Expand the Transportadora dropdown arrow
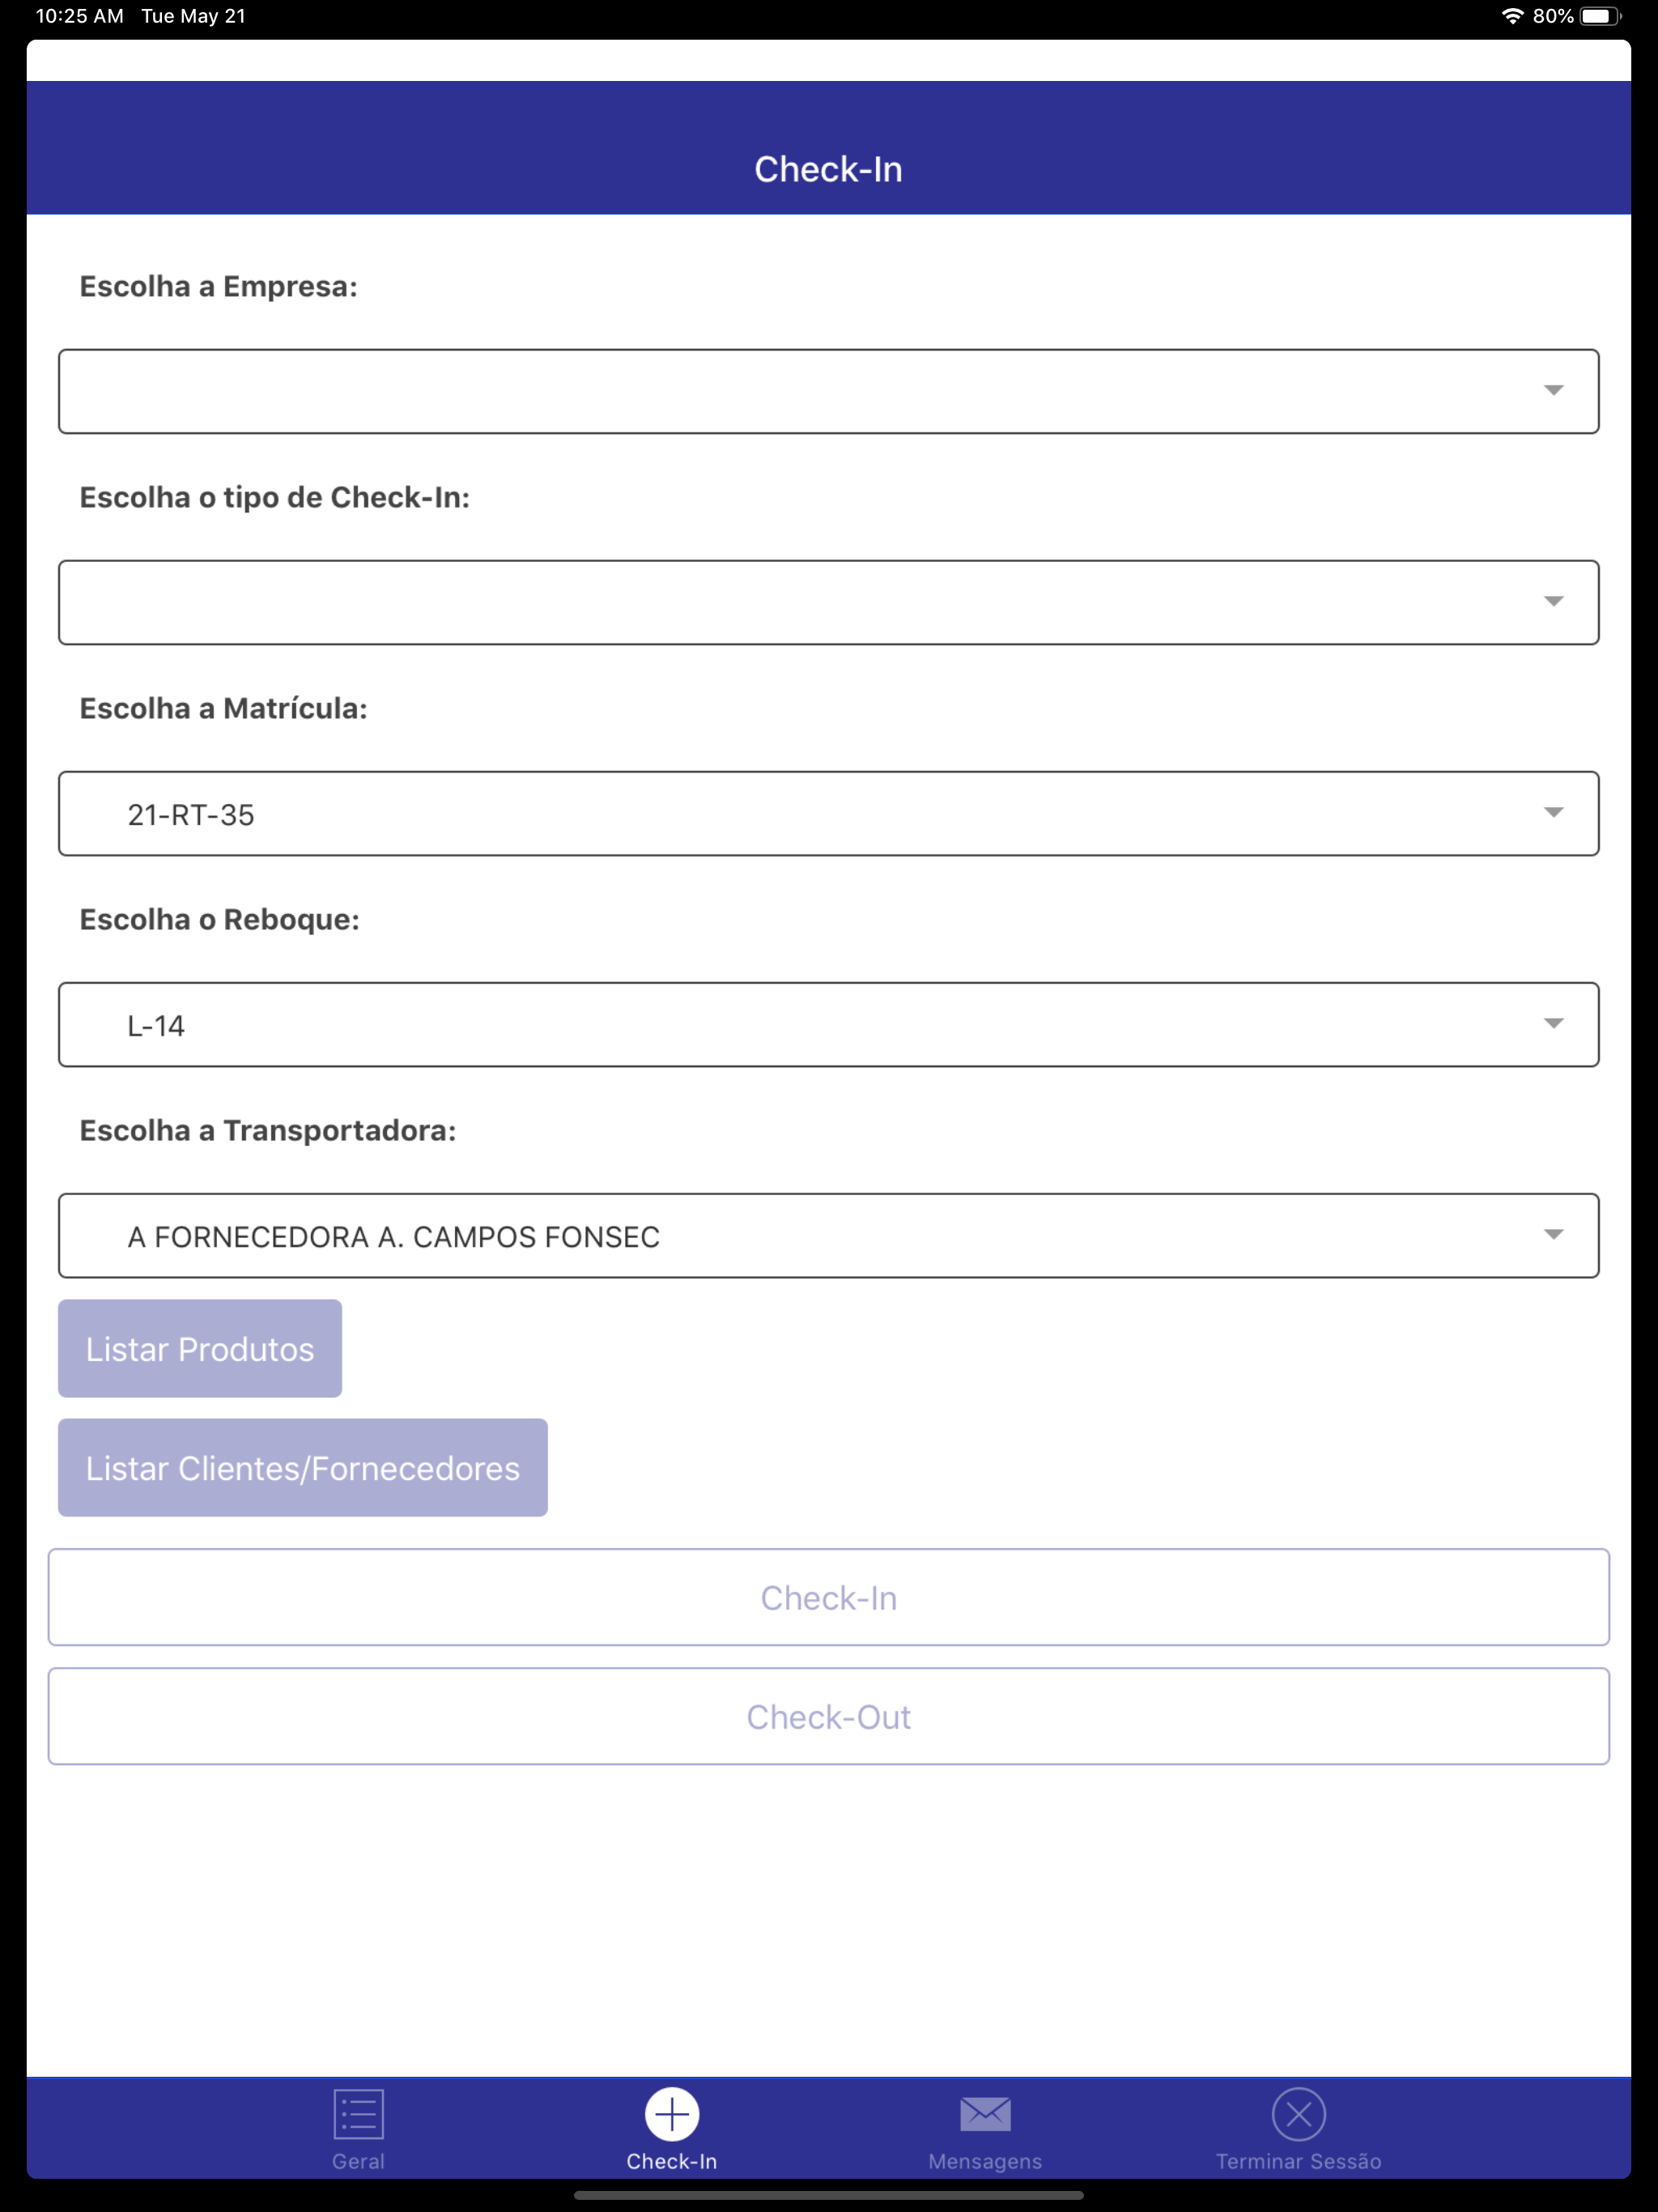Viewport: 1658px width, 2212px height. tap(1553, 1234)
